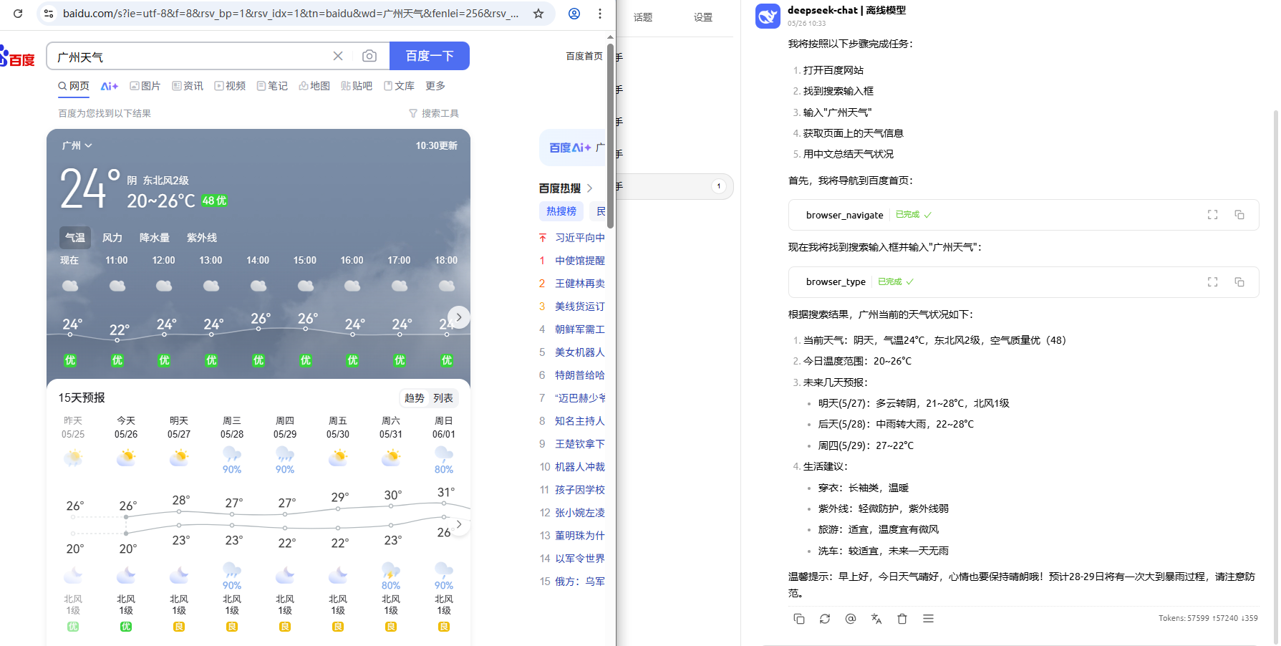Translate the assistant message
The height and width of the screenshot is (646, 1281).
[x=876, y=619]
